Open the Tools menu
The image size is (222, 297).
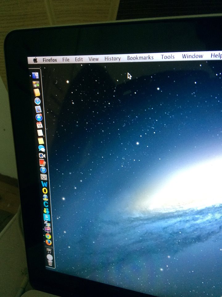168,57
